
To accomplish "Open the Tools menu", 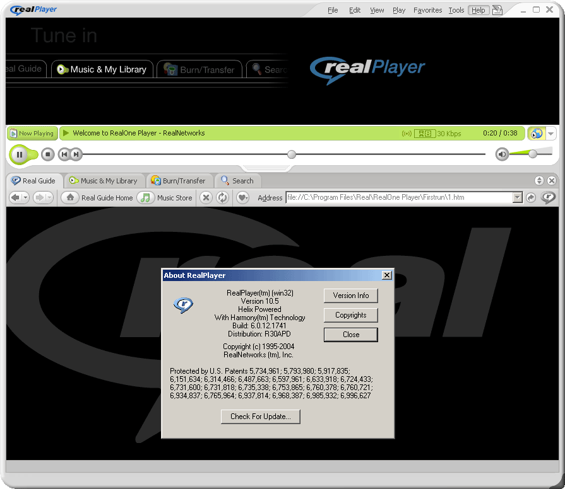I will (456, 10).
